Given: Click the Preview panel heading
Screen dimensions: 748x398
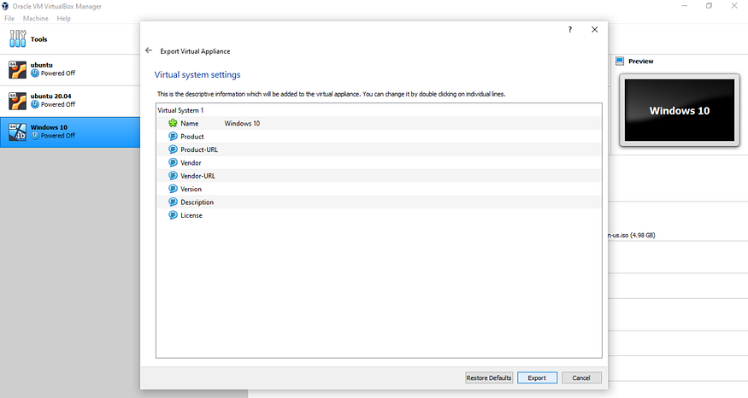Looking at the screenshot, I should click(640, 61).
